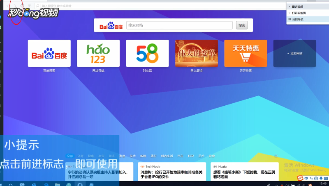Click the forward navigation arrow

coord(15,6)
